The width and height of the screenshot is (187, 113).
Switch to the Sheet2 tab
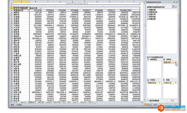click(83, 102)
